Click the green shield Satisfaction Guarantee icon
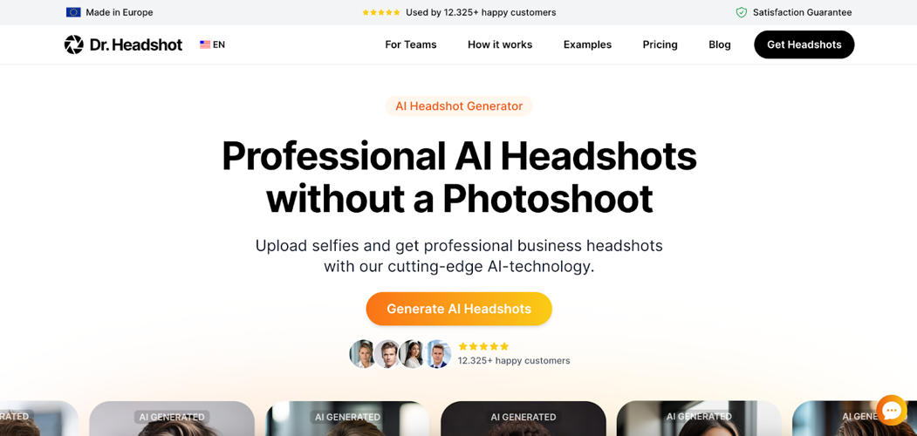 [741, 12]
